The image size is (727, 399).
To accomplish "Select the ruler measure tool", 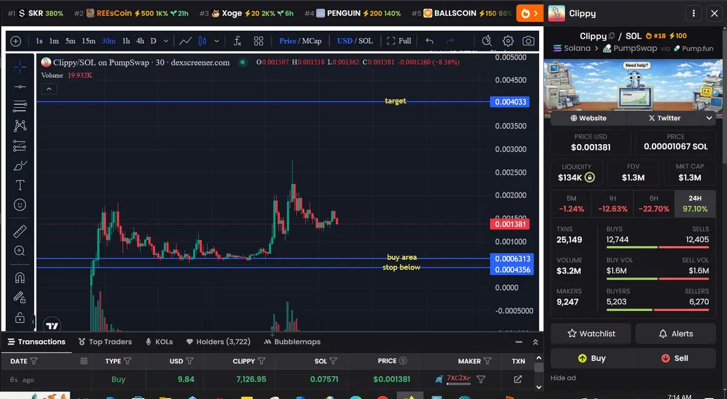I will point(20,231).
